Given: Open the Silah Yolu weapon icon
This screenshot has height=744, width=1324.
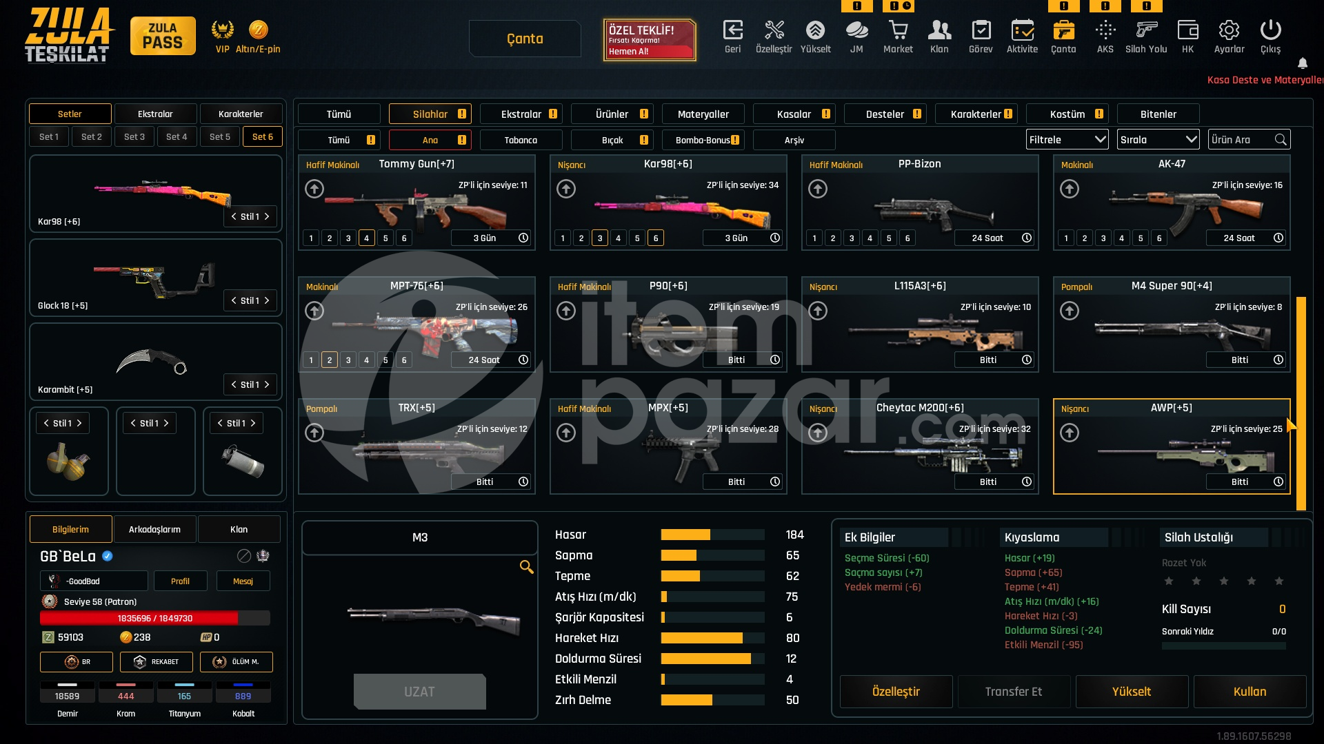Looking at the screenshot, I should pyautogui.click(x=1146, y=30).
